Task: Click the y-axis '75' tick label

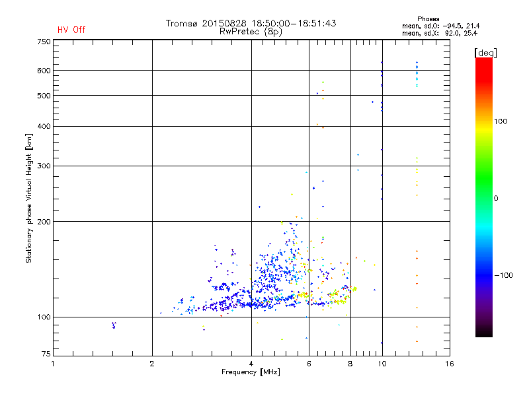Action: pyautogui.click(x=46, y=354)
